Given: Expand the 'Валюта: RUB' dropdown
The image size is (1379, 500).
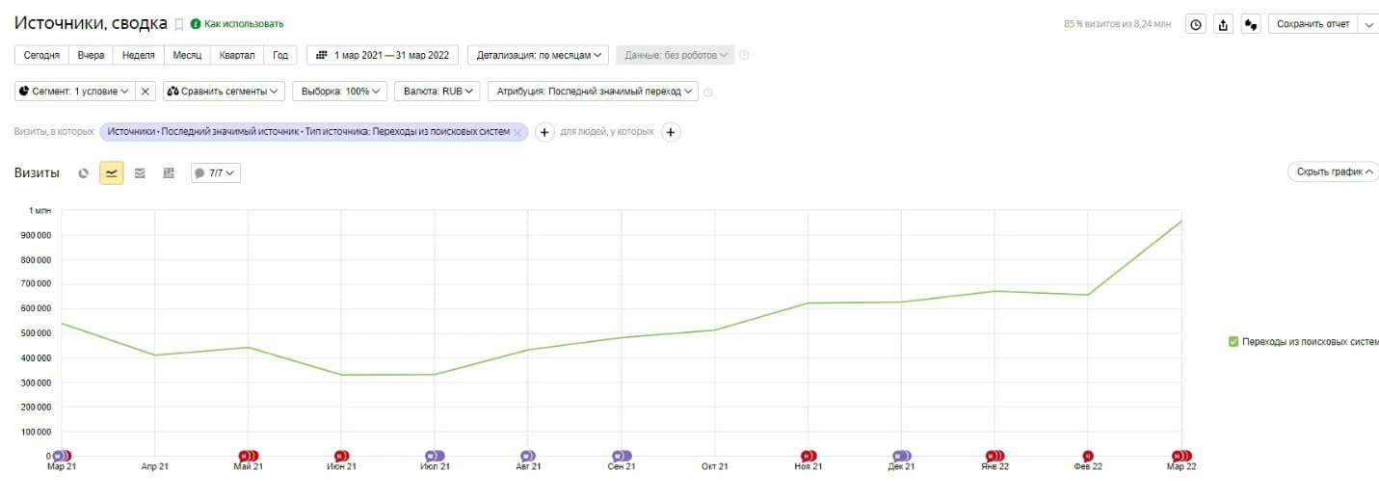Looking at the screenshot, I should point(438,92).
